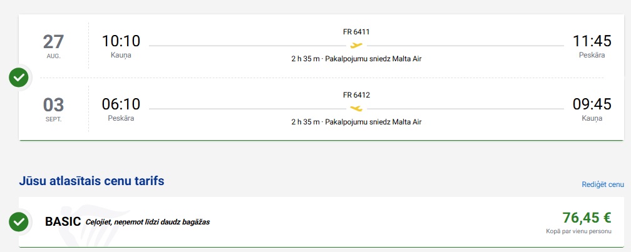Click the Kopā par vienu personu label

click(578, 231)
